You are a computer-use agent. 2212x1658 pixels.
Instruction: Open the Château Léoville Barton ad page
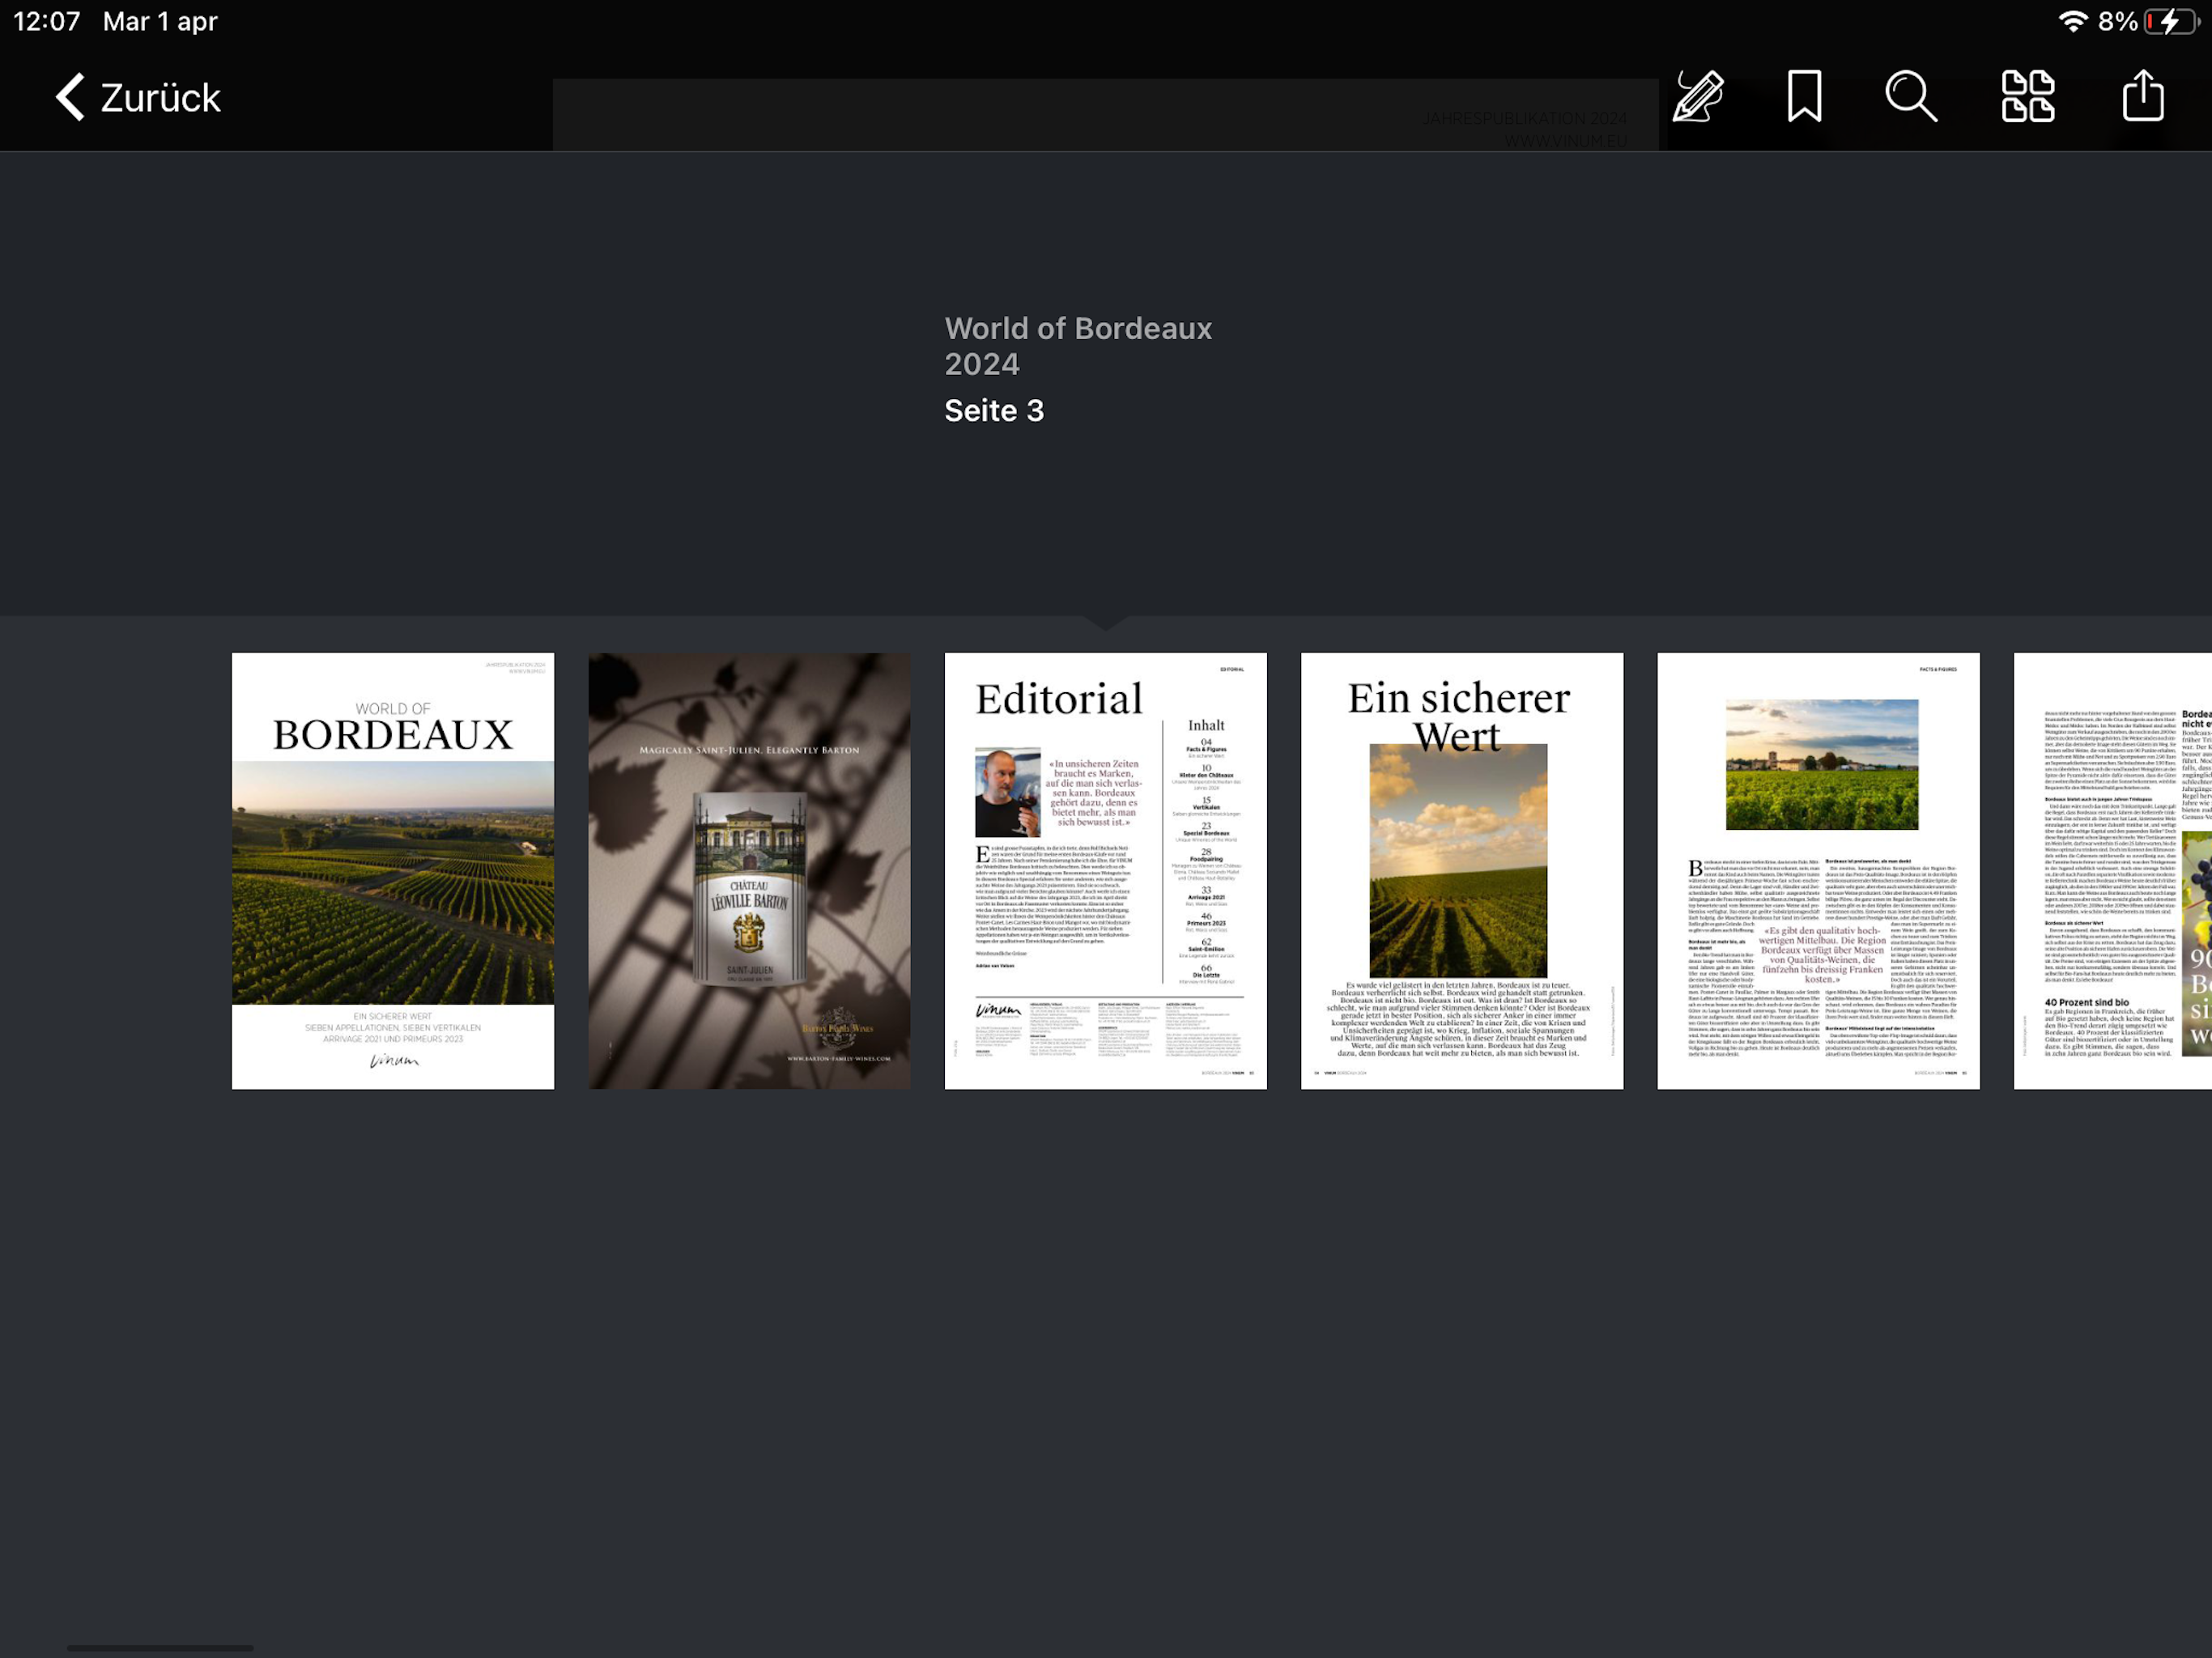point(749,871)
